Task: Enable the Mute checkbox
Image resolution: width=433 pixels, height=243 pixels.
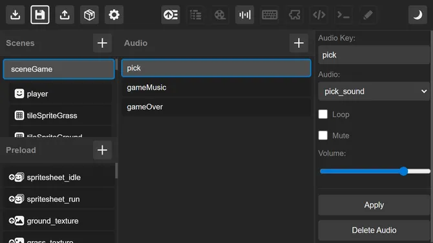Action: 323,136
